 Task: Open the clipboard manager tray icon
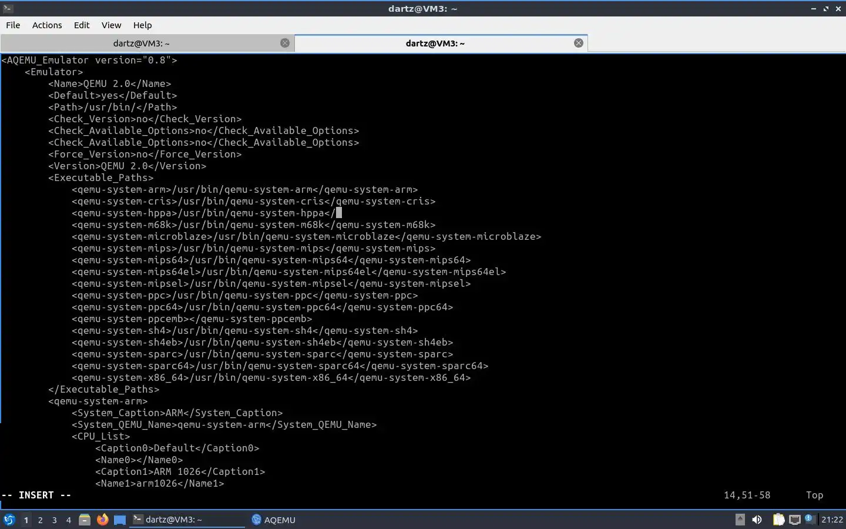(778, 520)
